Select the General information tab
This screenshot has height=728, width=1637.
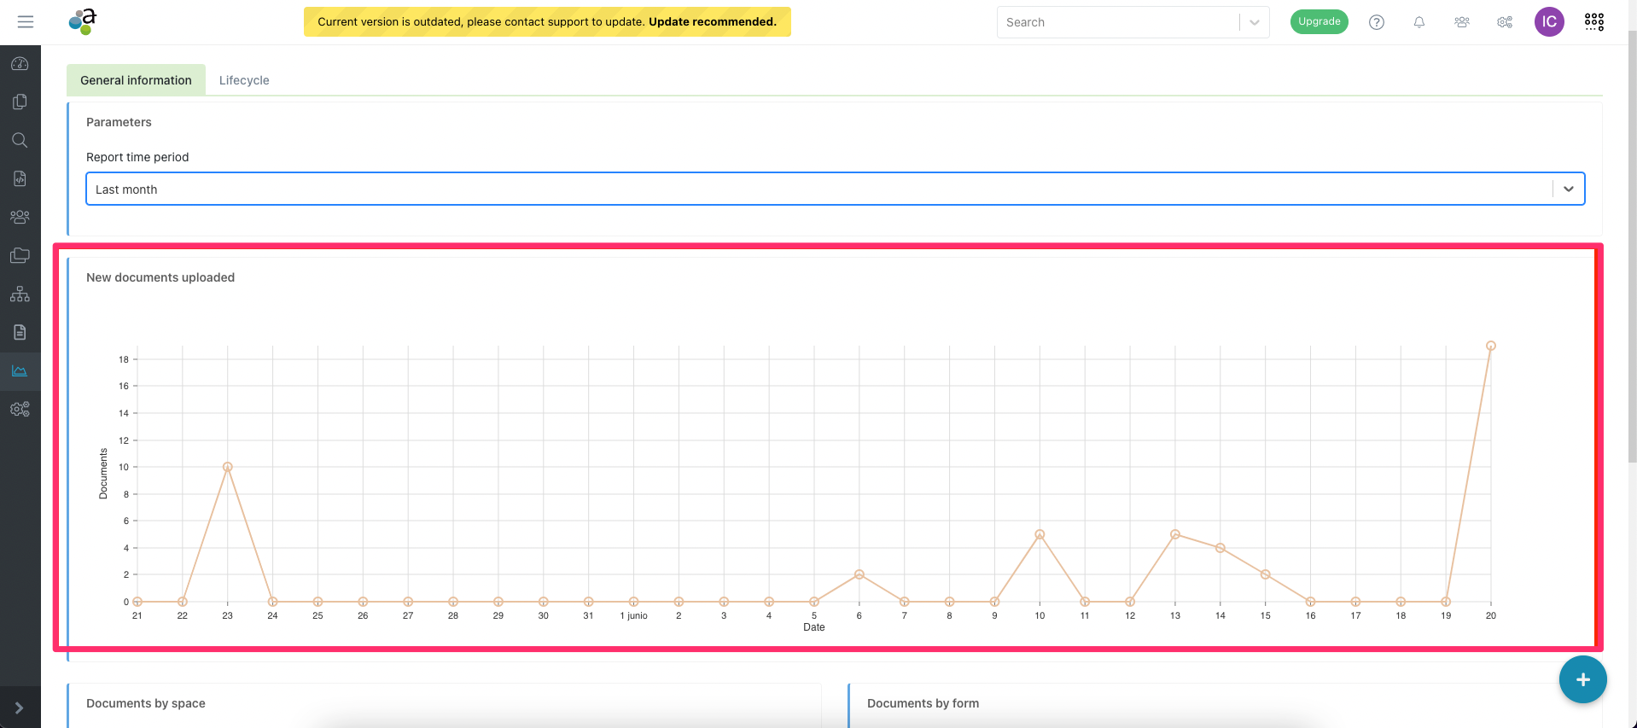[136, 80]
